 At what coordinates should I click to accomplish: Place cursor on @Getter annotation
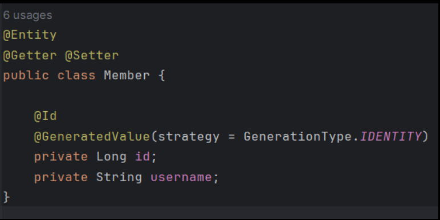(30, 55)
